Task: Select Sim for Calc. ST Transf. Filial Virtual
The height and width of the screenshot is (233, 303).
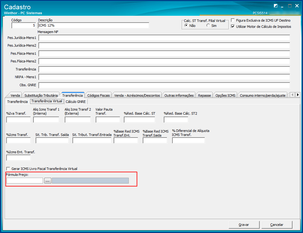Action: pos(208,25)
